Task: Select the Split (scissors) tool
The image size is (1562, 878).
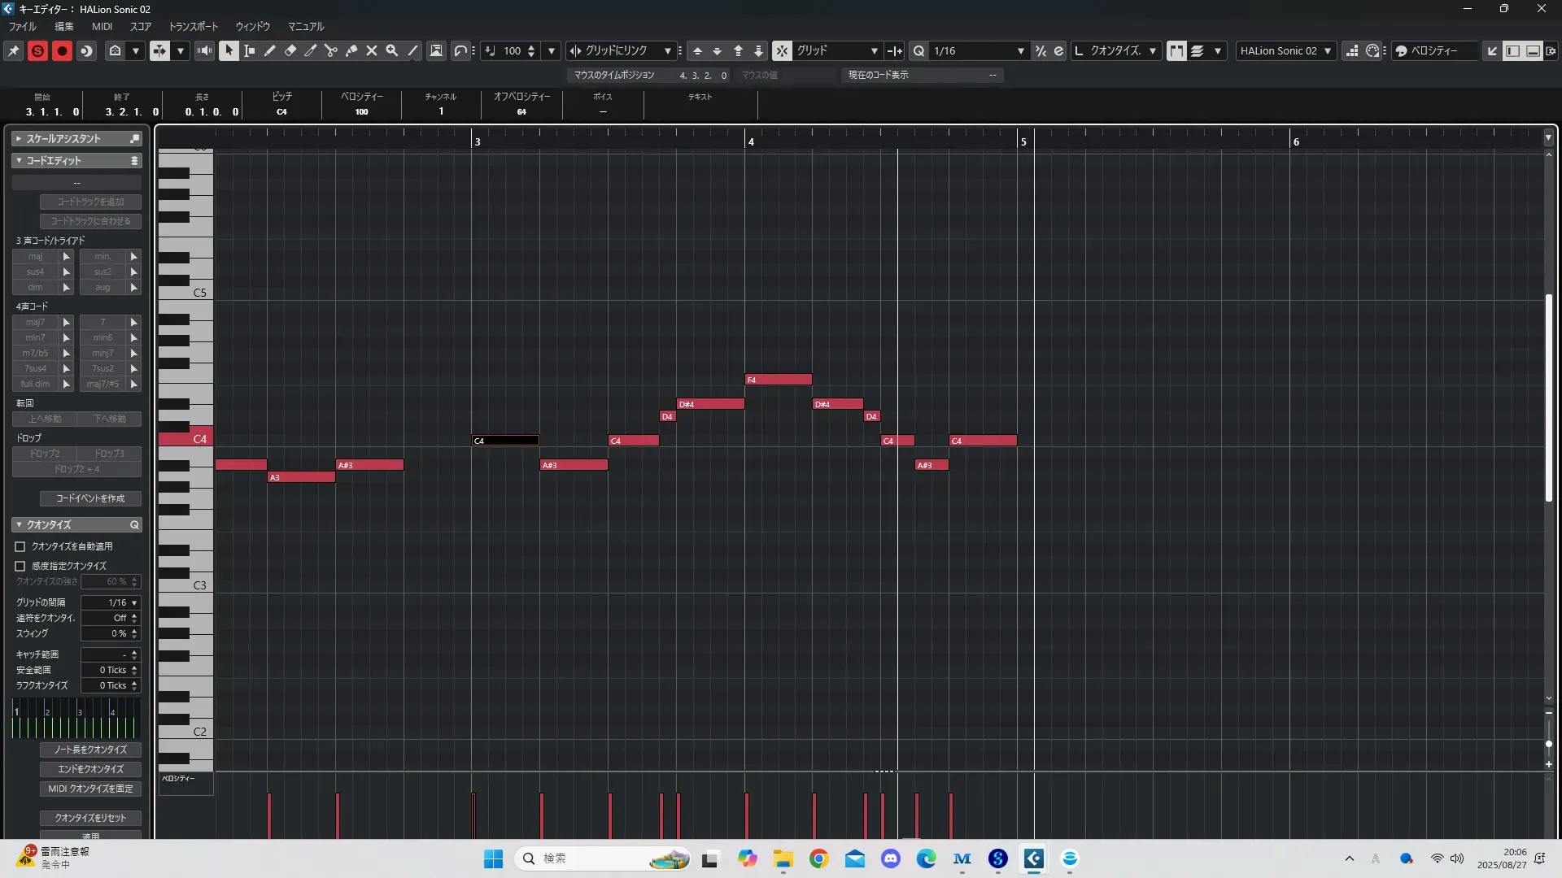Action: point(331,50)
